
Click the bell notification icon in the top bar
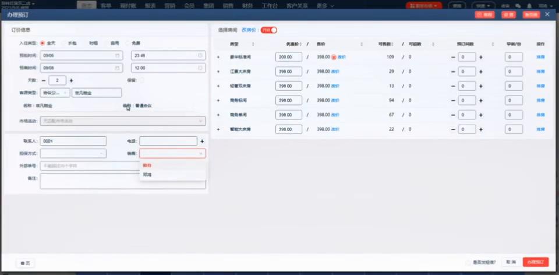click(529, 6)
